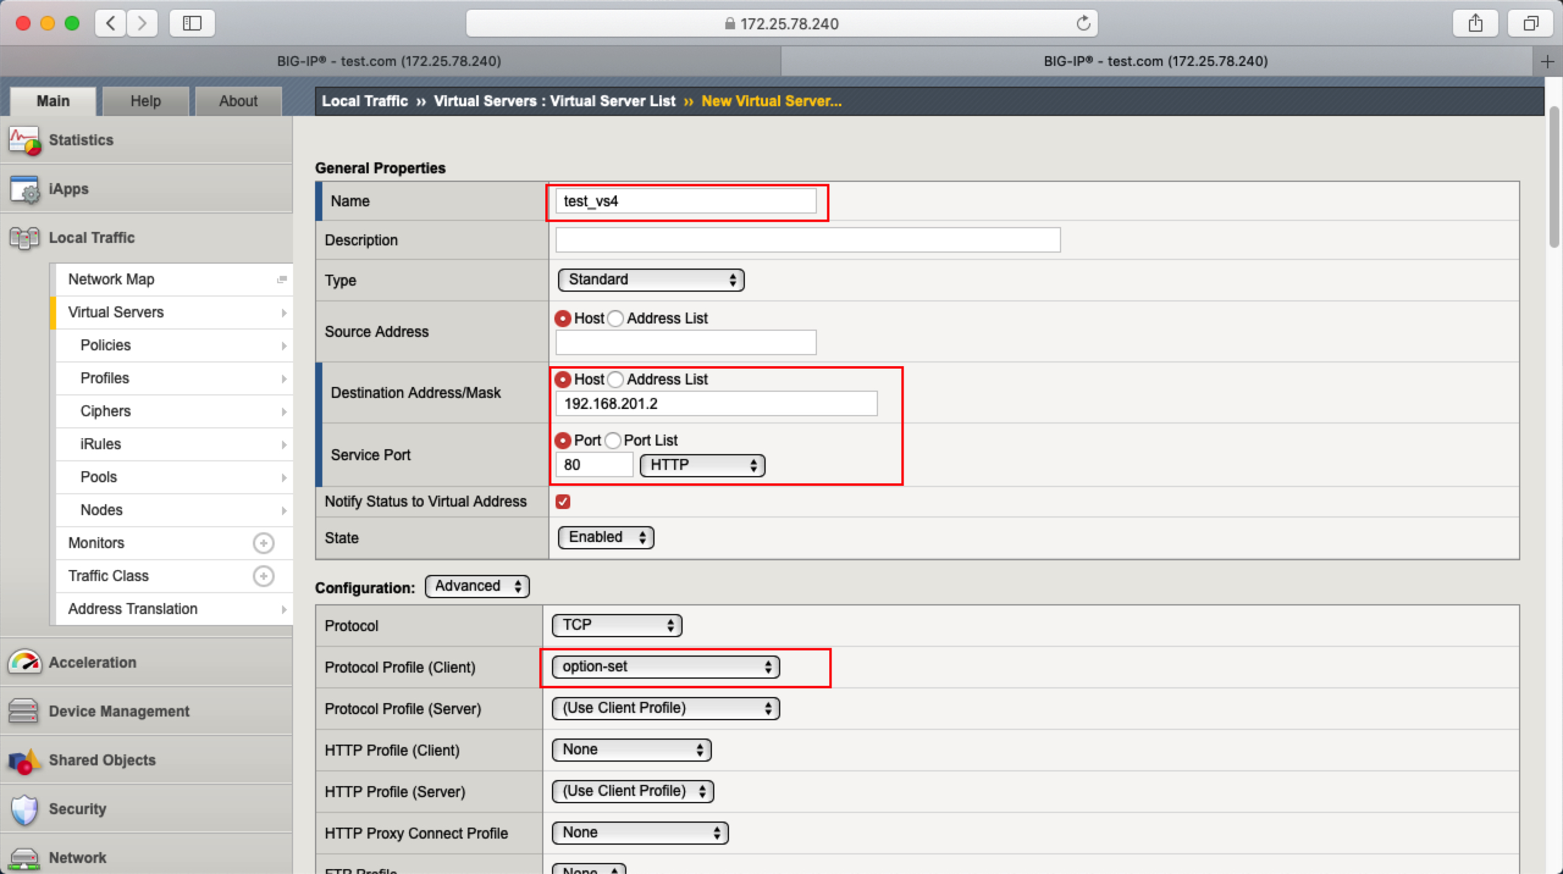The image size is (1563, 874).
Task: Open iApps via its gear window icon
Action: pos(24,189)
